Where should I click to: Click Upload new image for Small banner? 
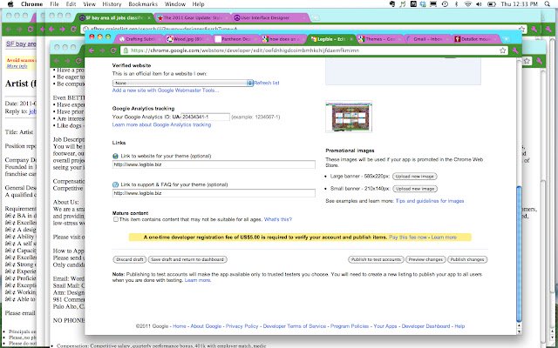(415, 189)
